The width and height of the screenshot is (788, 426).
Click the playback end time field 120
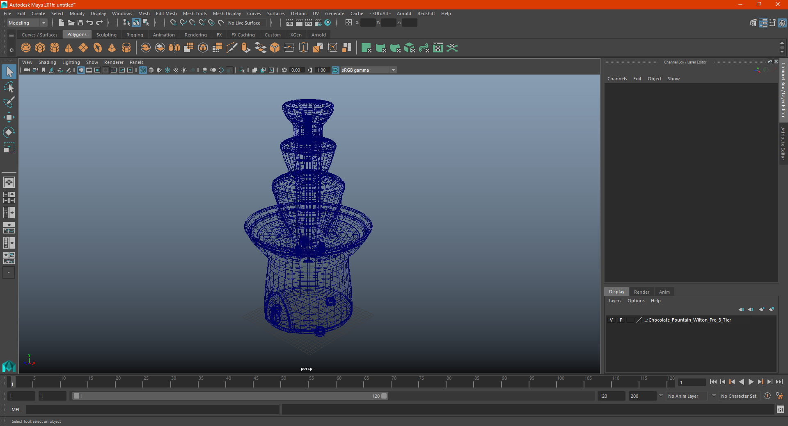pos(611,396)
